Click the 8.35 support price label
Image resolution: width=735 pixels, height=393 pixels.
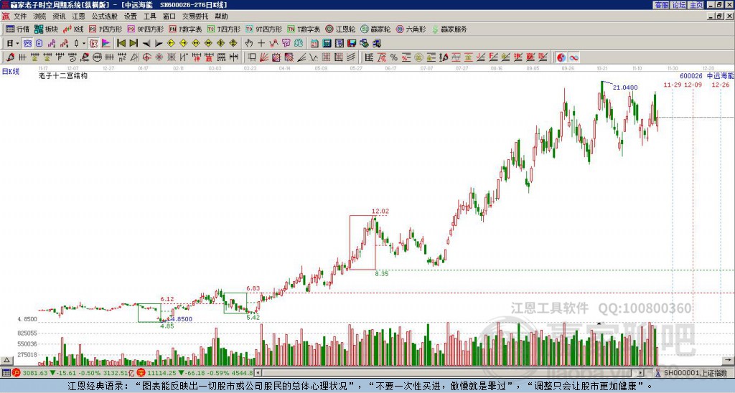(382, 273)
